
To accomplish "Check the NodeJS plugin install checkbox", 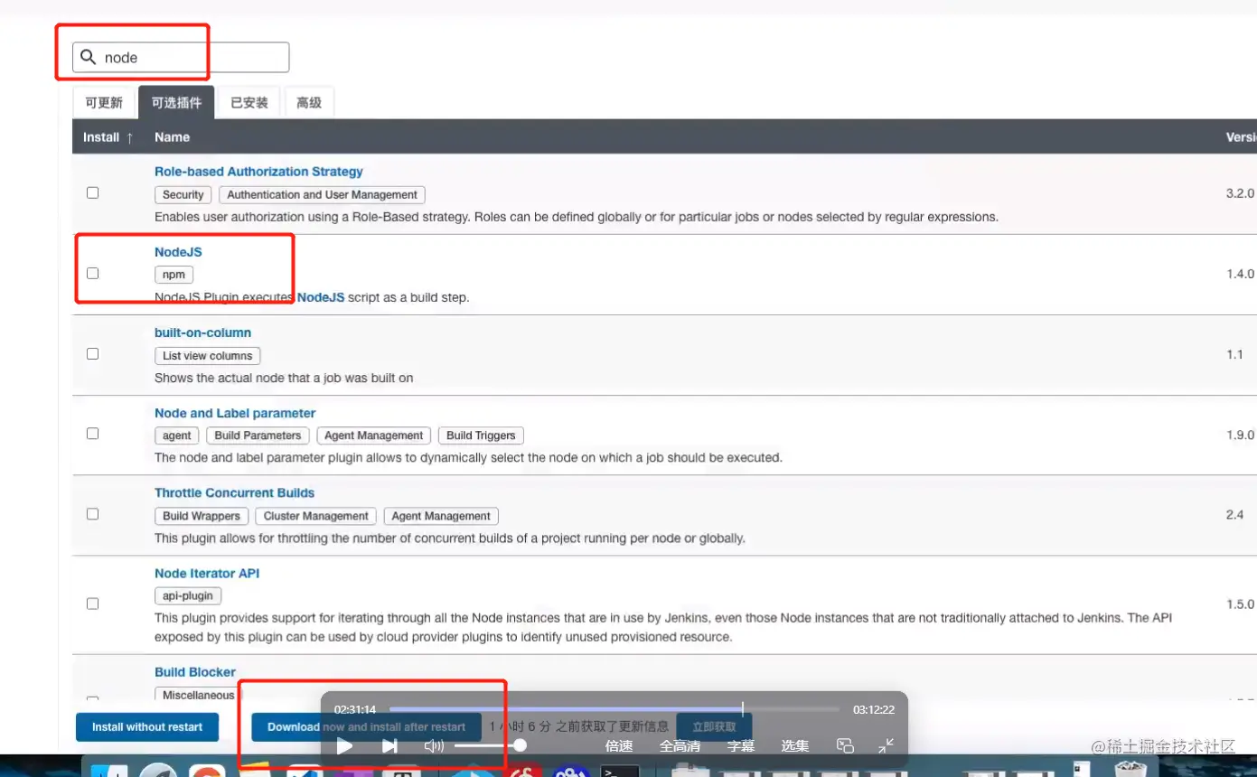I will 92,273.
